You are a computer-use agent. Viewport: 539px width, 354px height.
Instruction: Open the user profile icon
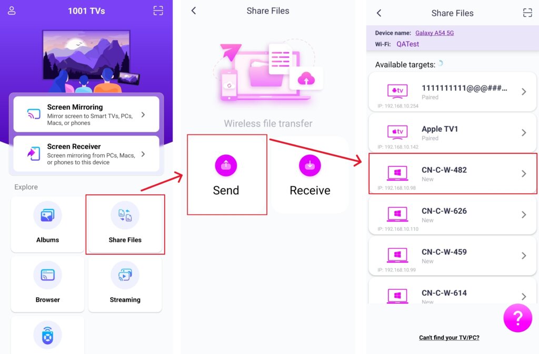pyautogui.click(x=12, y=11)
